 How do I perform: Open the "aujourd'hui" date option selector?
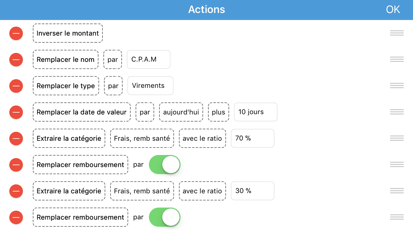[x=181, y=112]
